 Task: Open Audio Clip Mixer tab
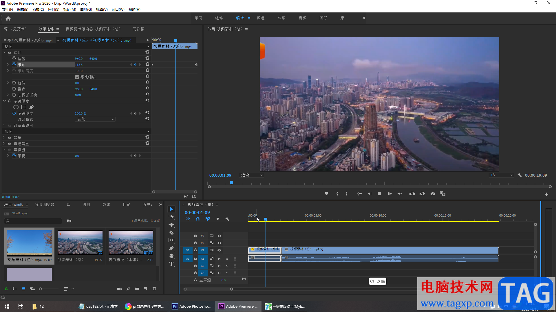(93, 29)
